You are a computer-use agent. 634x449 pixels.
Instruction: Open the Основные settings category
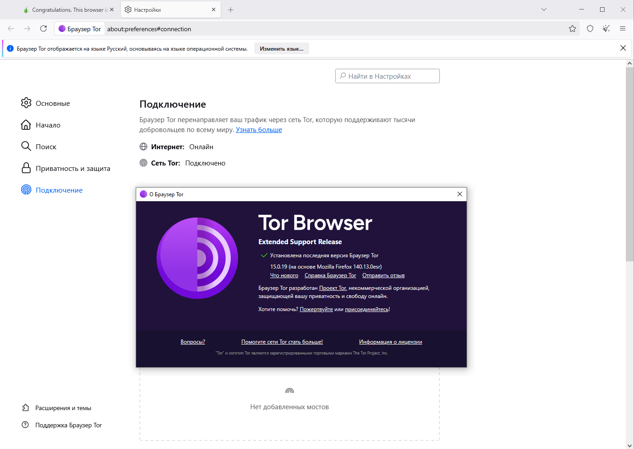[45, 103]
